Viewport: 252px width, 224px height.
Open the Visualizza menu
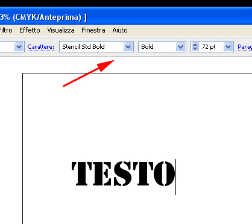pos(61,30)
